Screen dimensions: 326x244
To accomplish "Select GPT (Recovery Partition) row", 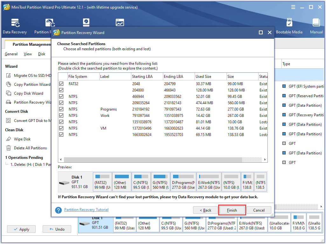I will click(x=303, y=115).
